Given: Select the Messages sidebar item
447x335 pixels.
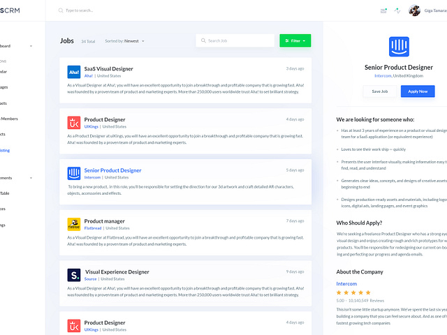Looking at the screenshot, I should pyautogui.click(x=4, y=87).
